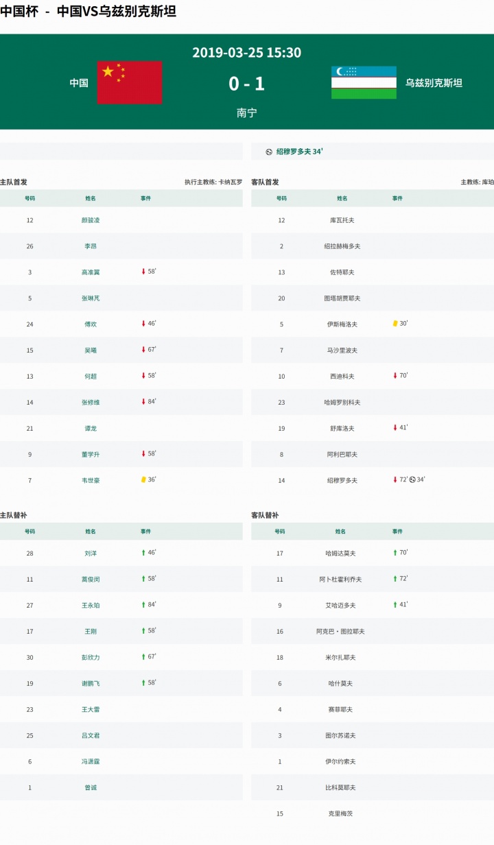Image resolution: width=494 pixels, height=845 pixels.
Task: Click 中国 team name in the header
Action: [79, 83]
